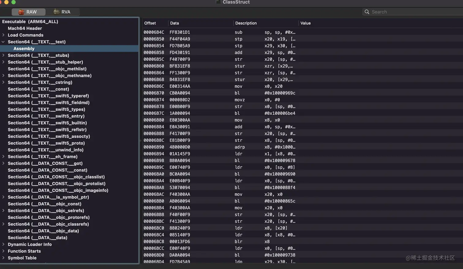This screenshot has height=269, width=463.
Task: Expand Section64 (__TEXT,__cstring)
Action: (3, 82)
